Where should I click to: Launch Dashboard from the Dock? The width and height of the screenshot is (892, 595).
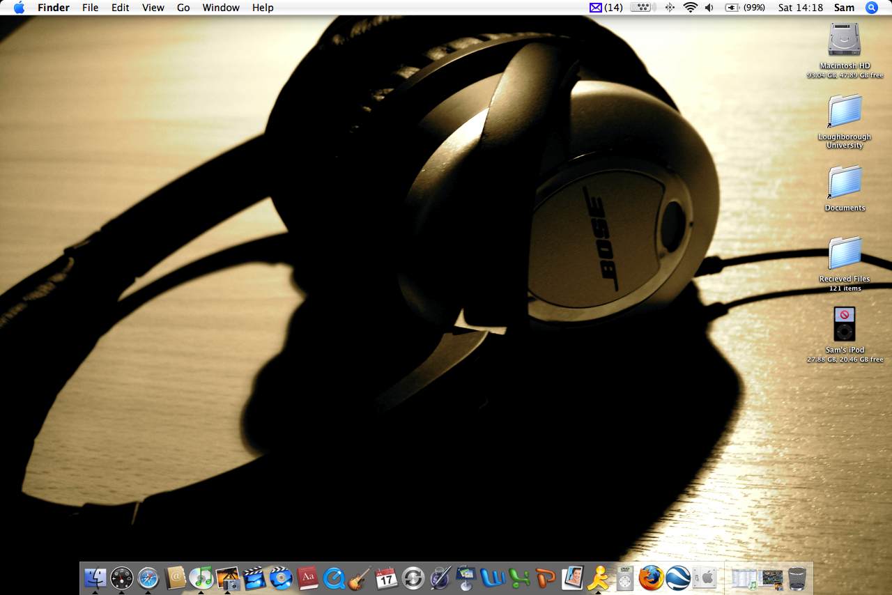coord(122,578)
